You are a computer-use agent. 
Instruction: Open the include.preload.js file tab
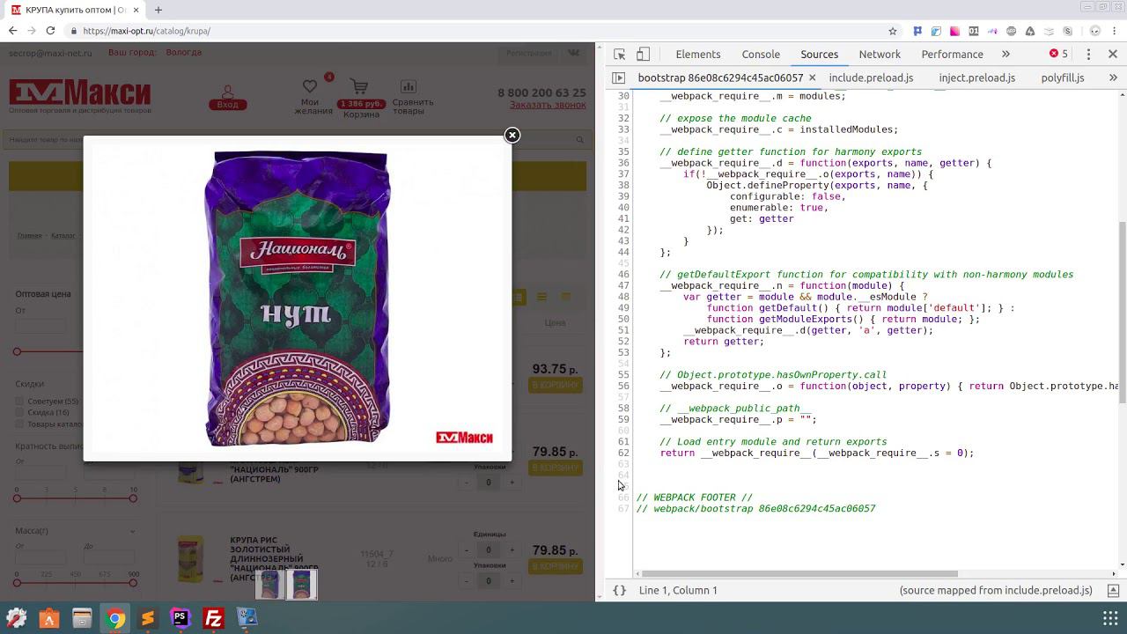point(871,77)
